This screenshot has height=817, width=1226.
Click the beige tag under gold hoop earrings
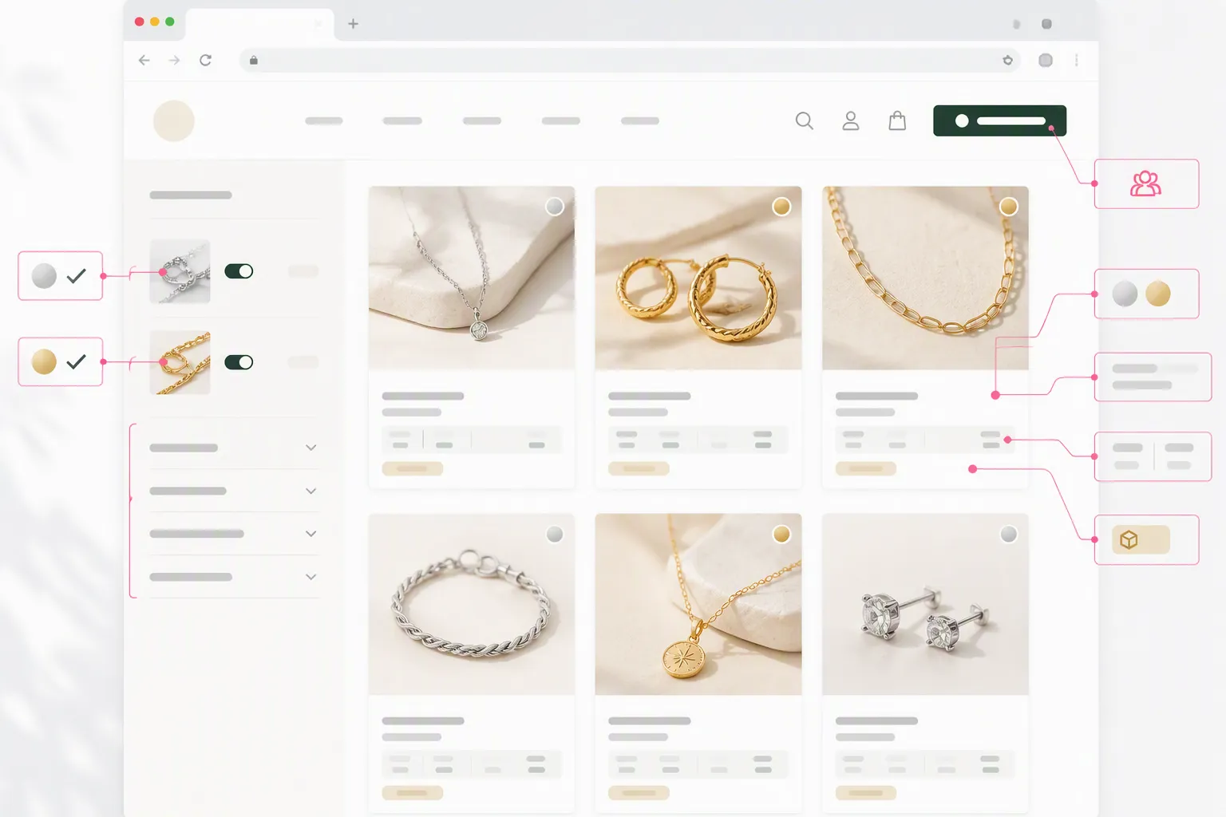point(639,468)
